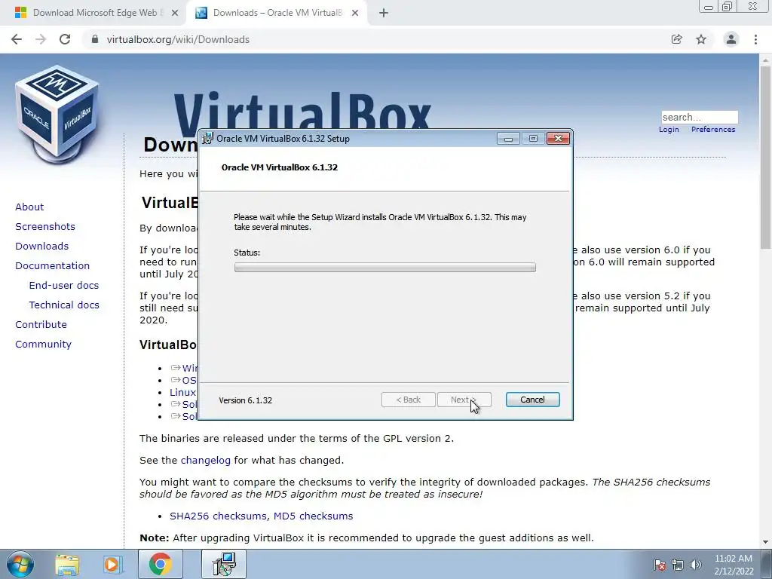Click the disabled Back button in Setup
Viewport: 772px width, 579px height.
[x=408, y=400]
